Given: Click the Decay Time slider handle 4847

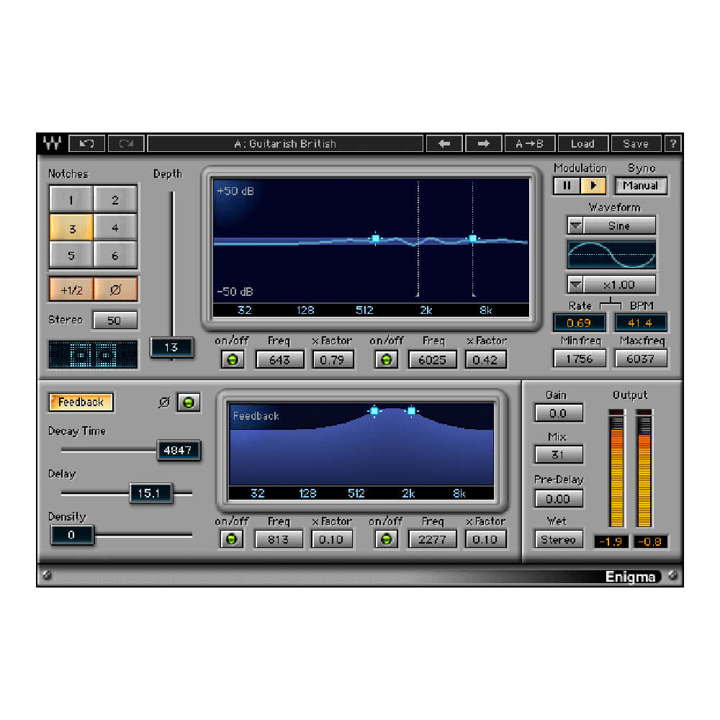Looking at the screenshot, I should click(178, 450).
